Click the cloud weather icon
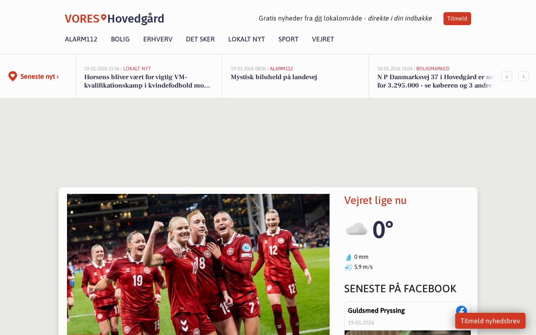Screen dimensions: 536x335 356,229
